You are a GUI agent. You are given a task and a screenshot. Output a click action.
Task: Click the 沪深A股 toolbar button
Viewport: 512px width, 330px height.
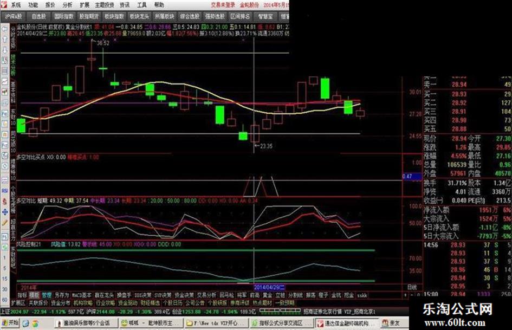14,16
